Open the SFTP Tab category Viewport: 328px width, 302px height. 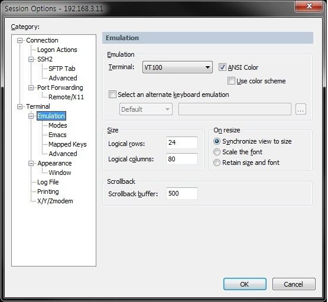[x=61, y=69]
